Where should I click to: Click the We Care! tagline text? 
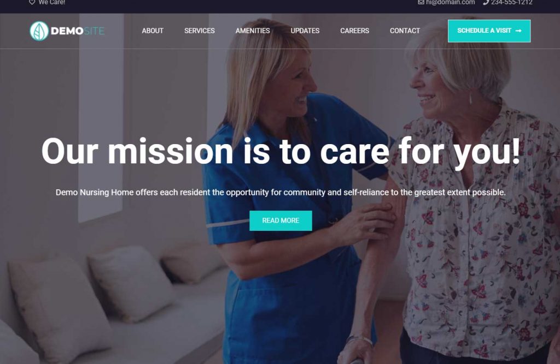tap(52, 2)
